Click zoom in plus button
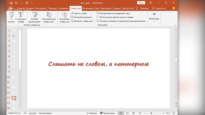 tap(164, 113)
